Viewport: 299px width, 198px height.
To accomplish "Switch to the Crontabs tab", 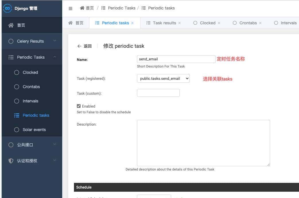I will tap(248, 23).
